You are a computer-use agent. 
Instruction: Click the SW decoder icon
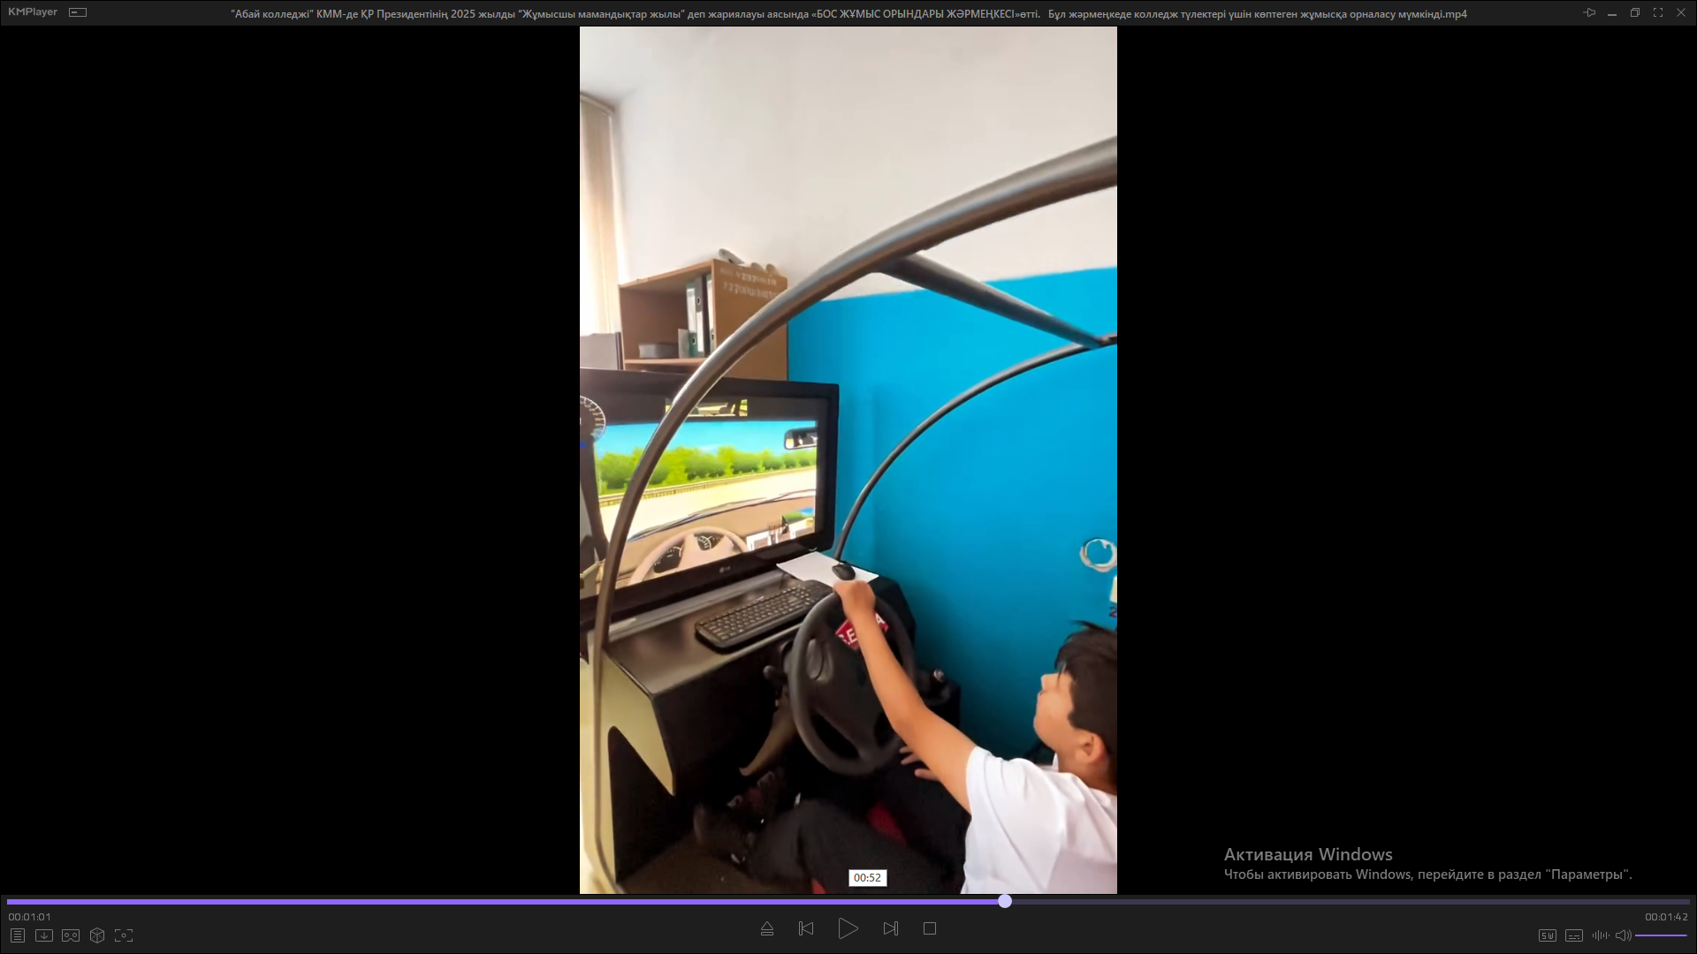(1547, 935)
